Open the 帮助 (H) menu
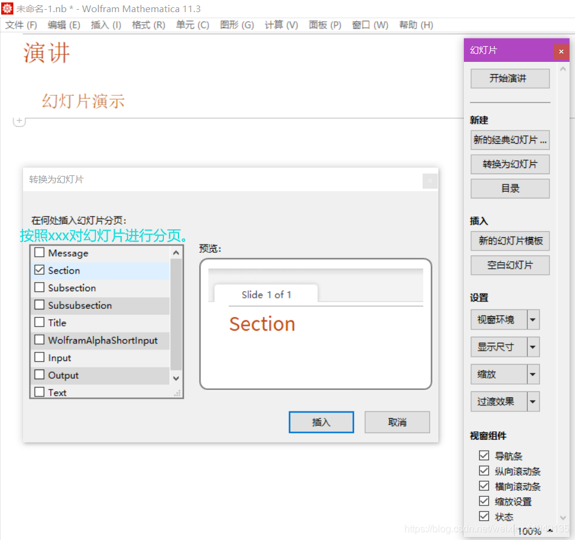This screenshot has width=575, height=540. pos(416,25)
